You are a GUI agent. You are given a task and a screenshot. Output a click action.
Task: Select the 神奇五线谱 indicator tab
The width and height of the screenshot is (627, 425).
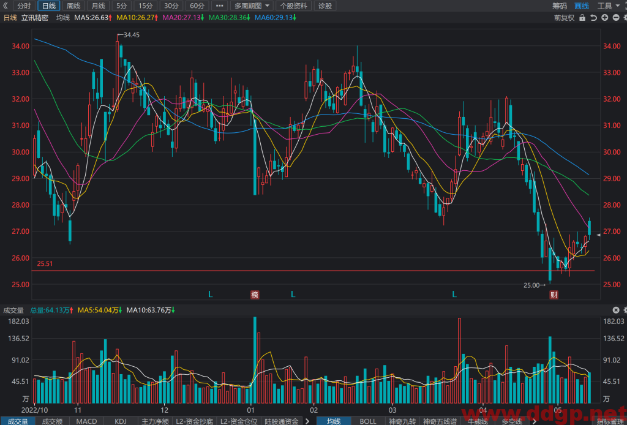pyautogui.click(x=440, y=421)
